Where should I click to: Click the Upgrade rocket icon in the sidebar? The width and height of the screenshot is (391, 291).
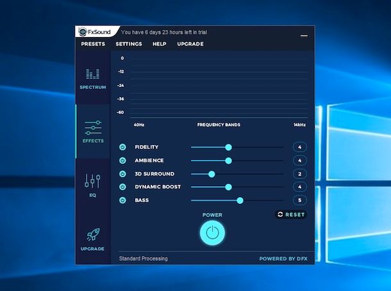[x=93, y=234]
